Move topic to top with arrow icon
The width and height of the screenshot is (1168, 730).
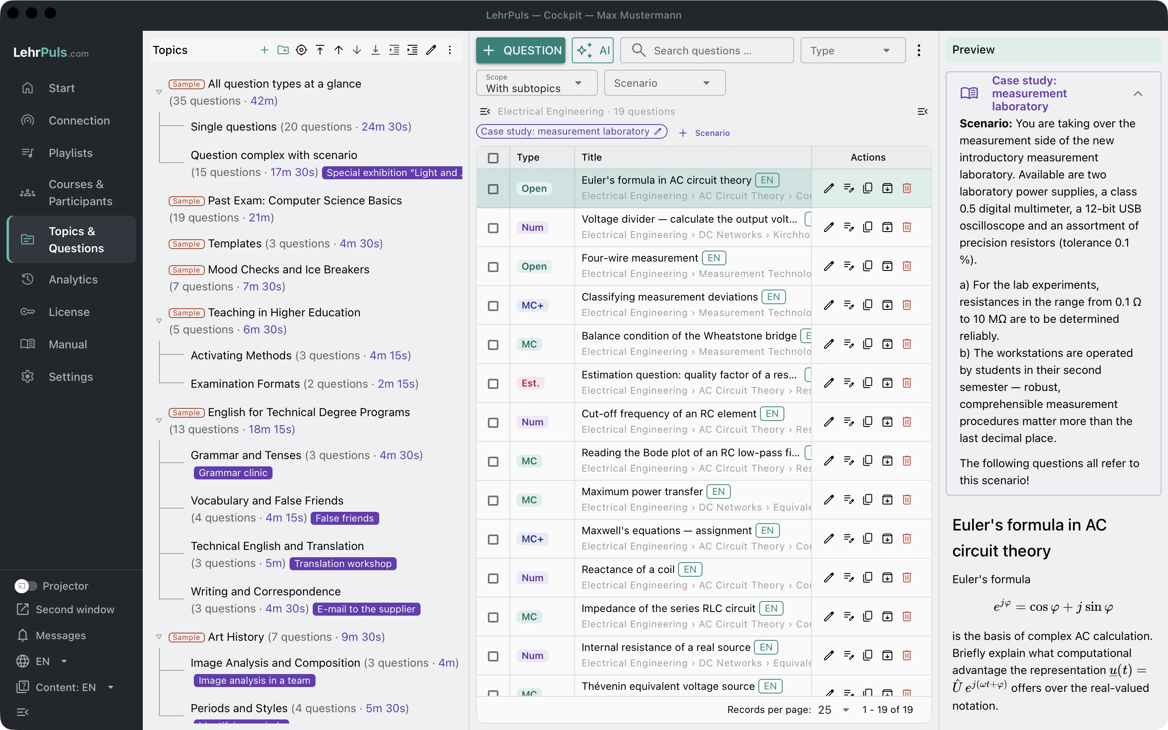point(320,50)
